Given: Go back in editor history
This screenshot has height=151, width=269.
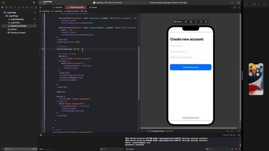Looking at the screenshot, I should tap(45, 8).
